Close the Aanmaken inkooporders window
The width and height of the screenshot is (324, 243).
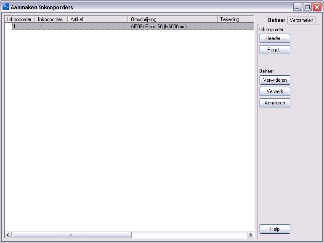(317, 7)
